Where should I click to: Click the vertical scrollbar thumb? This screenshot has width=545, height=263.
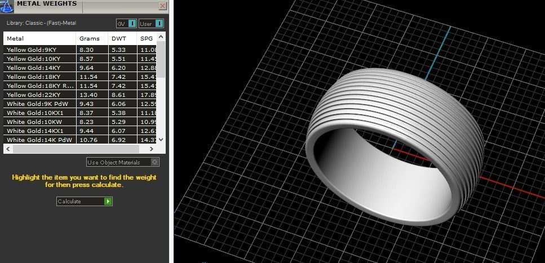pos(161,59)
